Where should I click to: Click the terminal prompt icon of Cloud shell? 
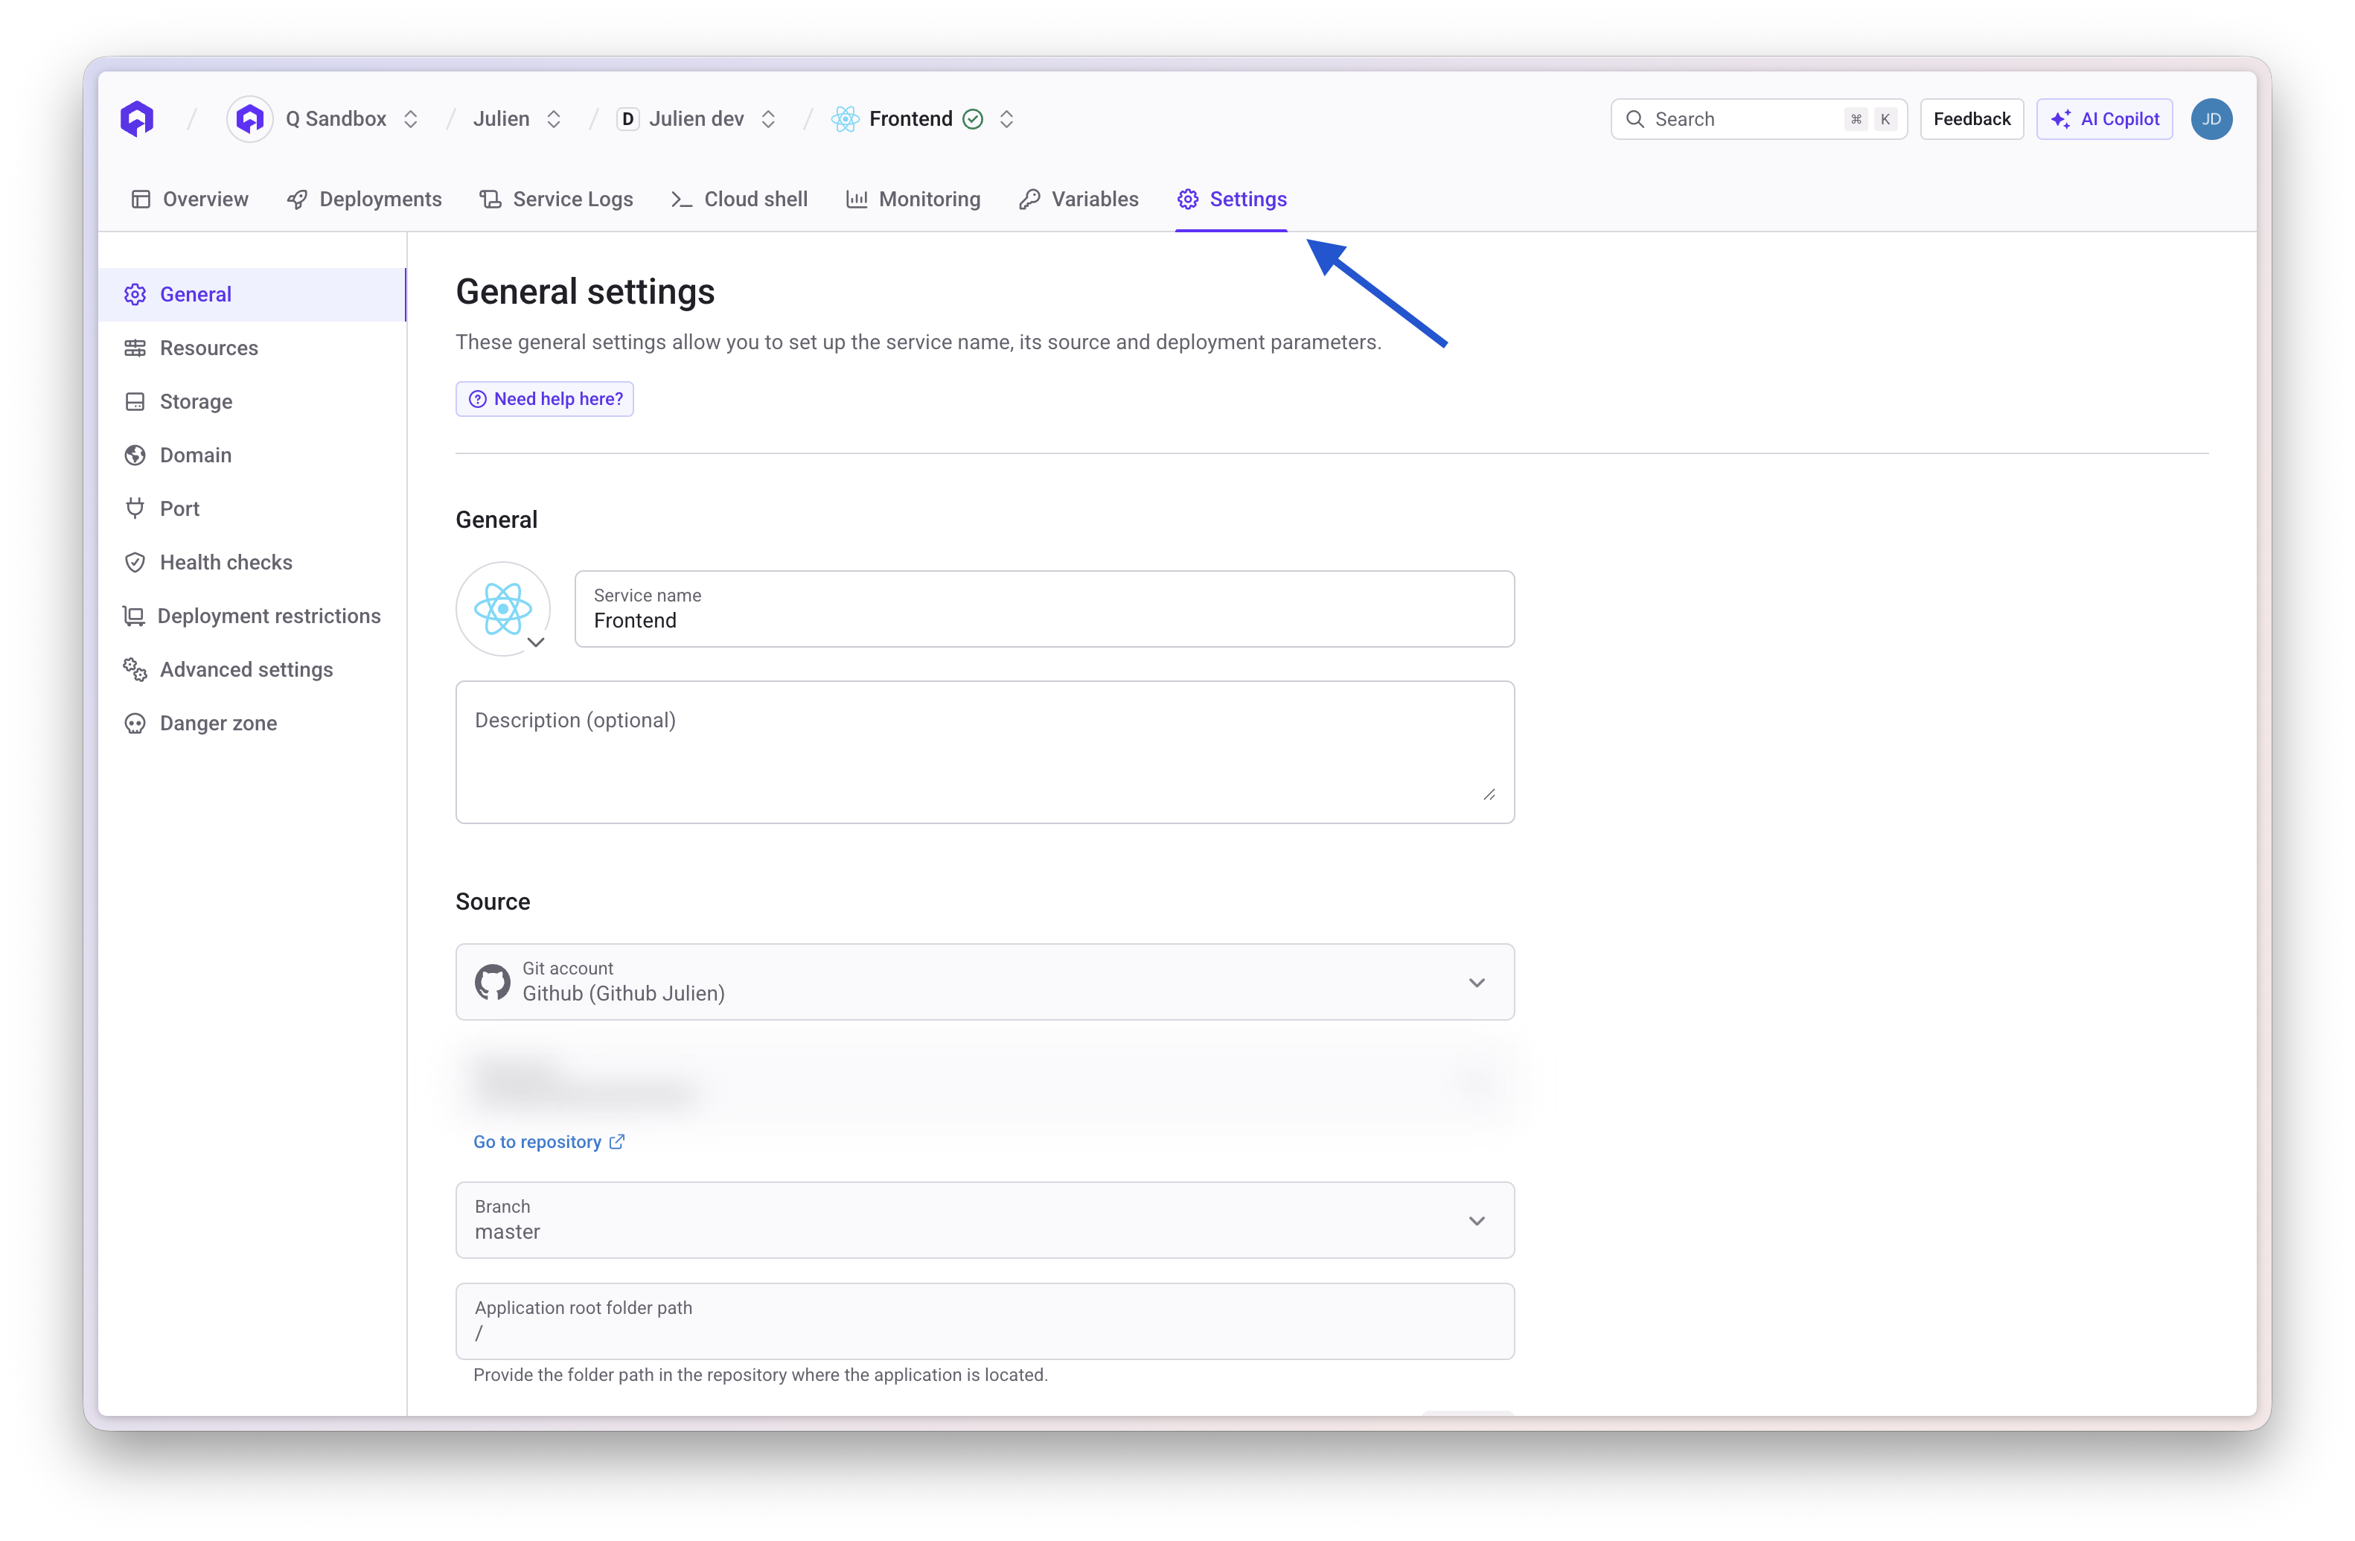[681, 199]
